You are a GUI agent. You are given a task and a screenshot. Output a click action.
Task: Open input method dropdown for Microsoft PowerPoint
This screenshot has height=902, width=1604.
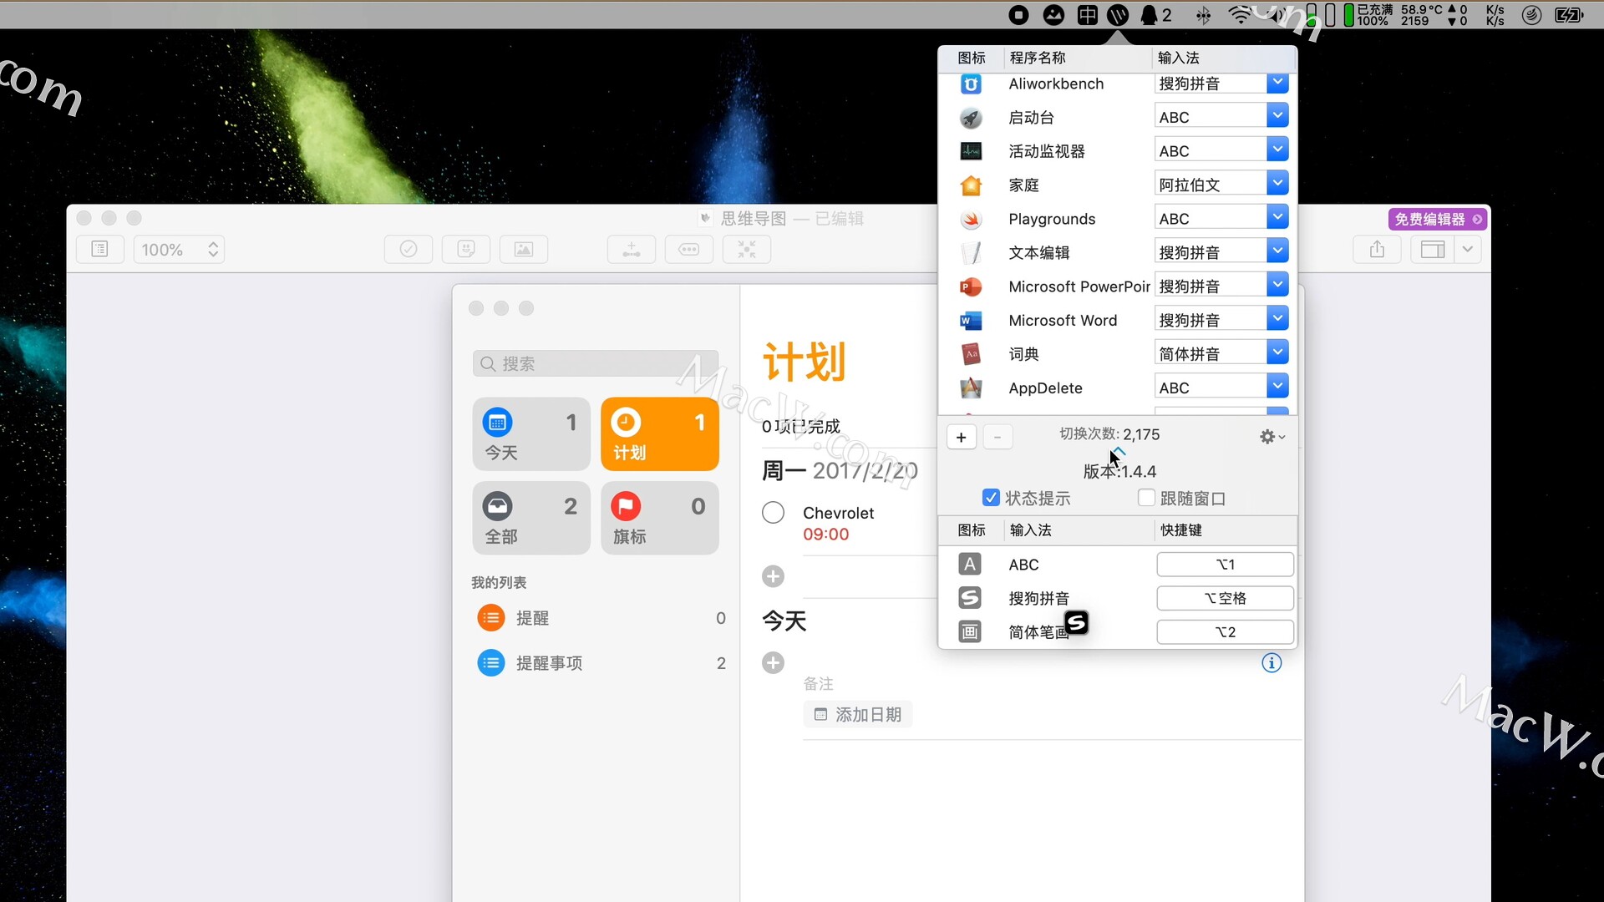1277,285
